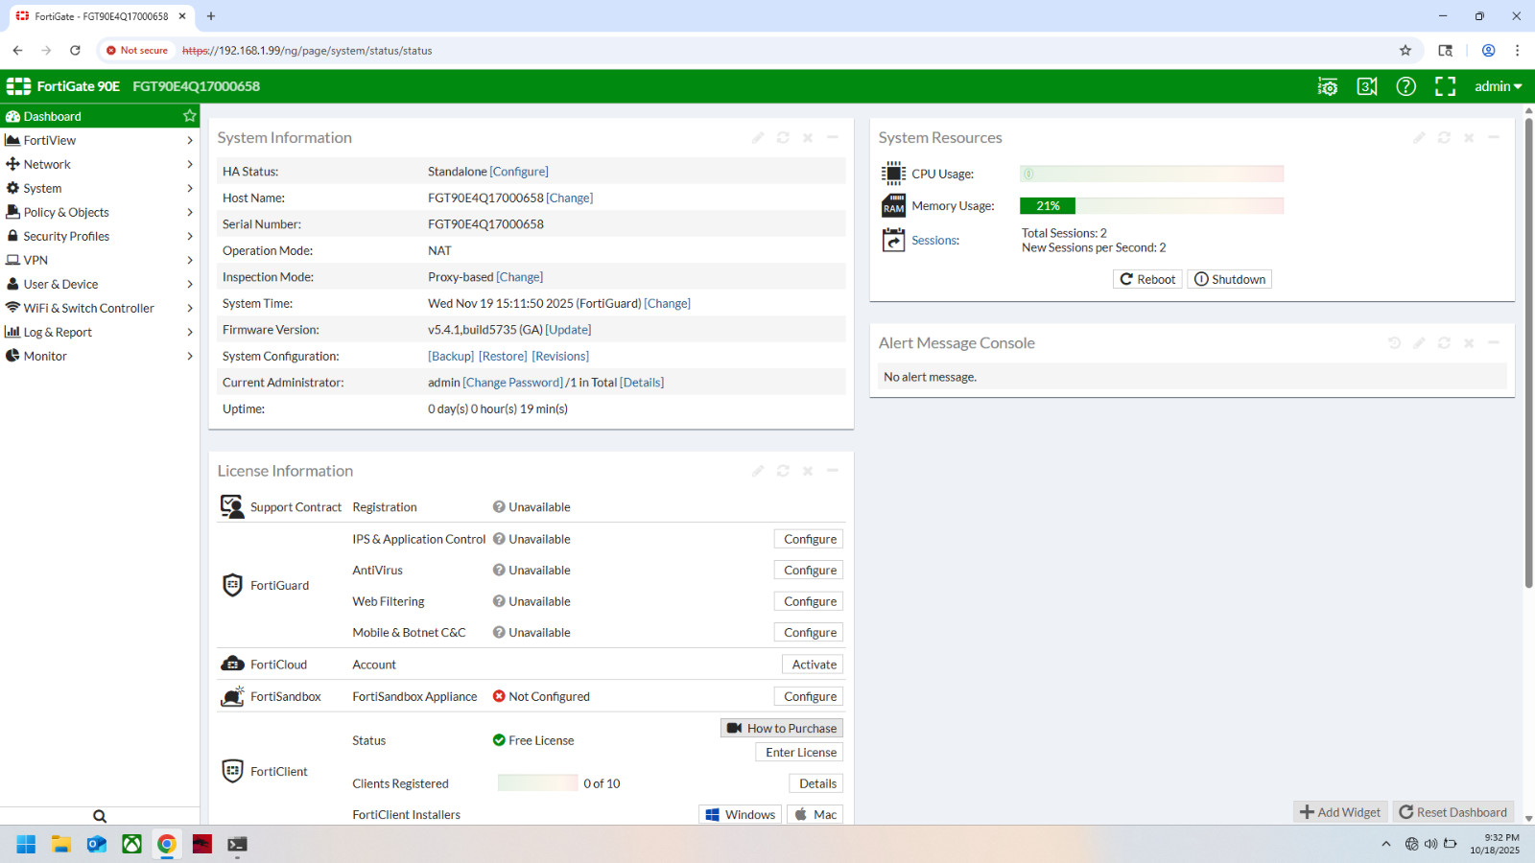The height and width of the screenshot is (863, 1535).
Task: Expand the VPN menu chevron
Action: click(x=190, y=260)
